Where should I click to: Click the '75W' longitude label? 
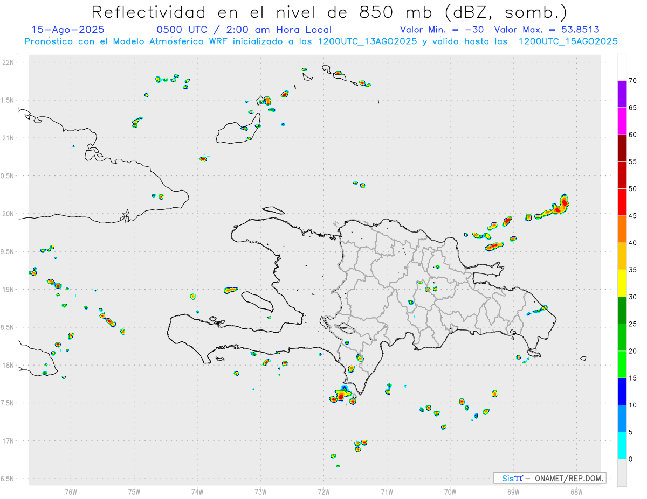pos(134,491)
